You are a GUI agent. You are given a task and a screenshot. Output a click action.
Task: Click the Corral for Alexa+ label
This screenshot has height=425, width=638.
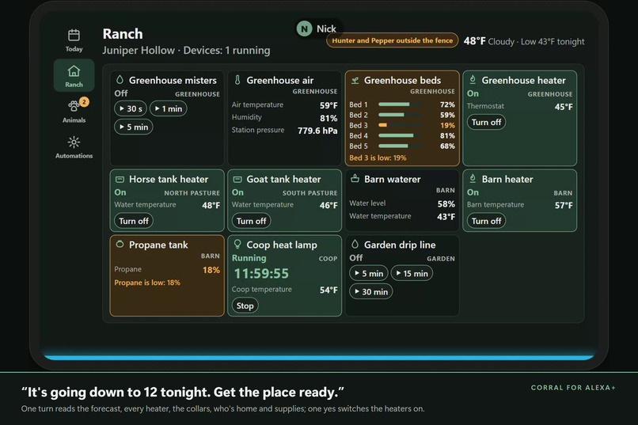(x=573, y=388)
